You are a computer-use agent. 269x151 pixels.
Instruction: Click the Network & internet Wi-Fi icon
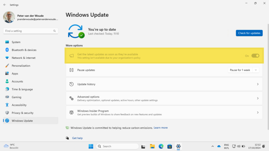7,58
